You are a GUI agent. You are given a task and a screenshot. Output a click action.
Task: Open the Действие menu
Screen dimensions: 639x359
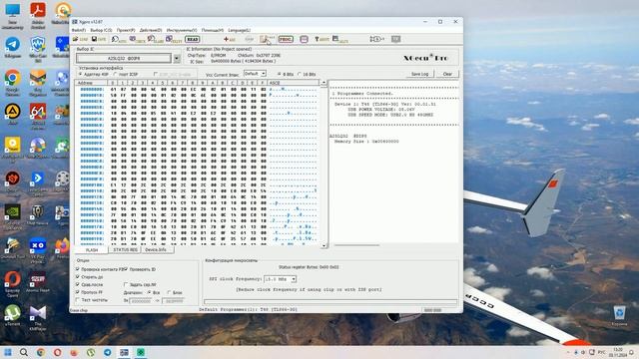[151, 30]
